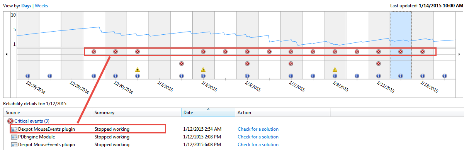Click the Last updated 1/14/2015 10:00 AM text

(427, 6)
